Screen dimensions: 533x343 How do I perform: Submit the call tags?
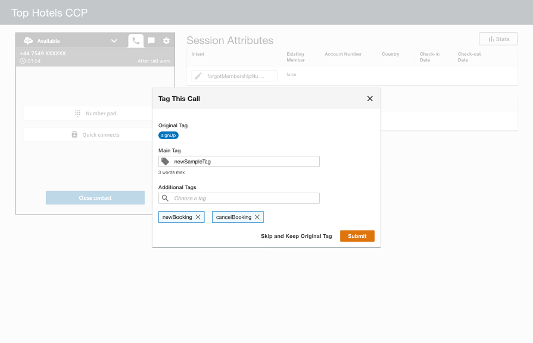pyautogui.click(x=357, y=236)
